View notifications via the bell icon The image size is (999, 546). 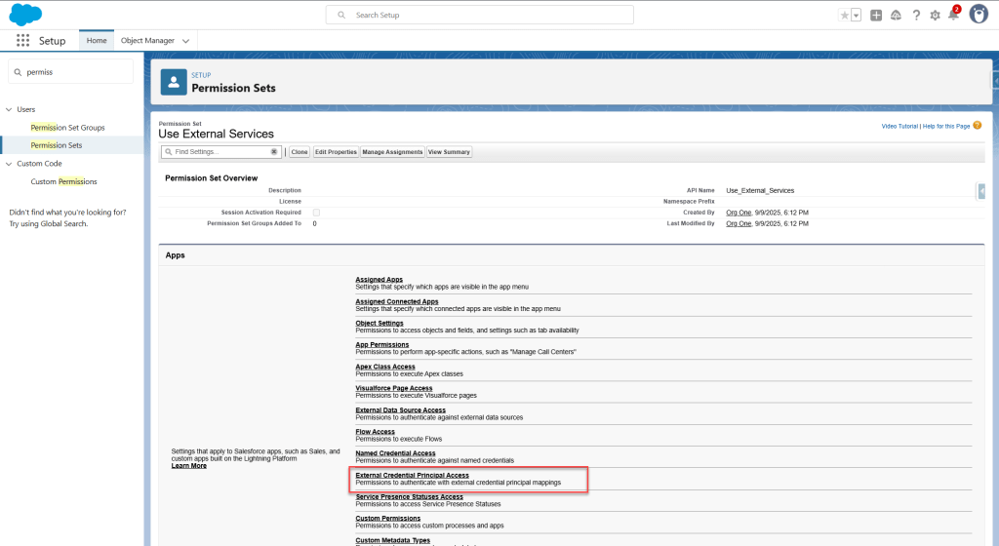(953, 16)
